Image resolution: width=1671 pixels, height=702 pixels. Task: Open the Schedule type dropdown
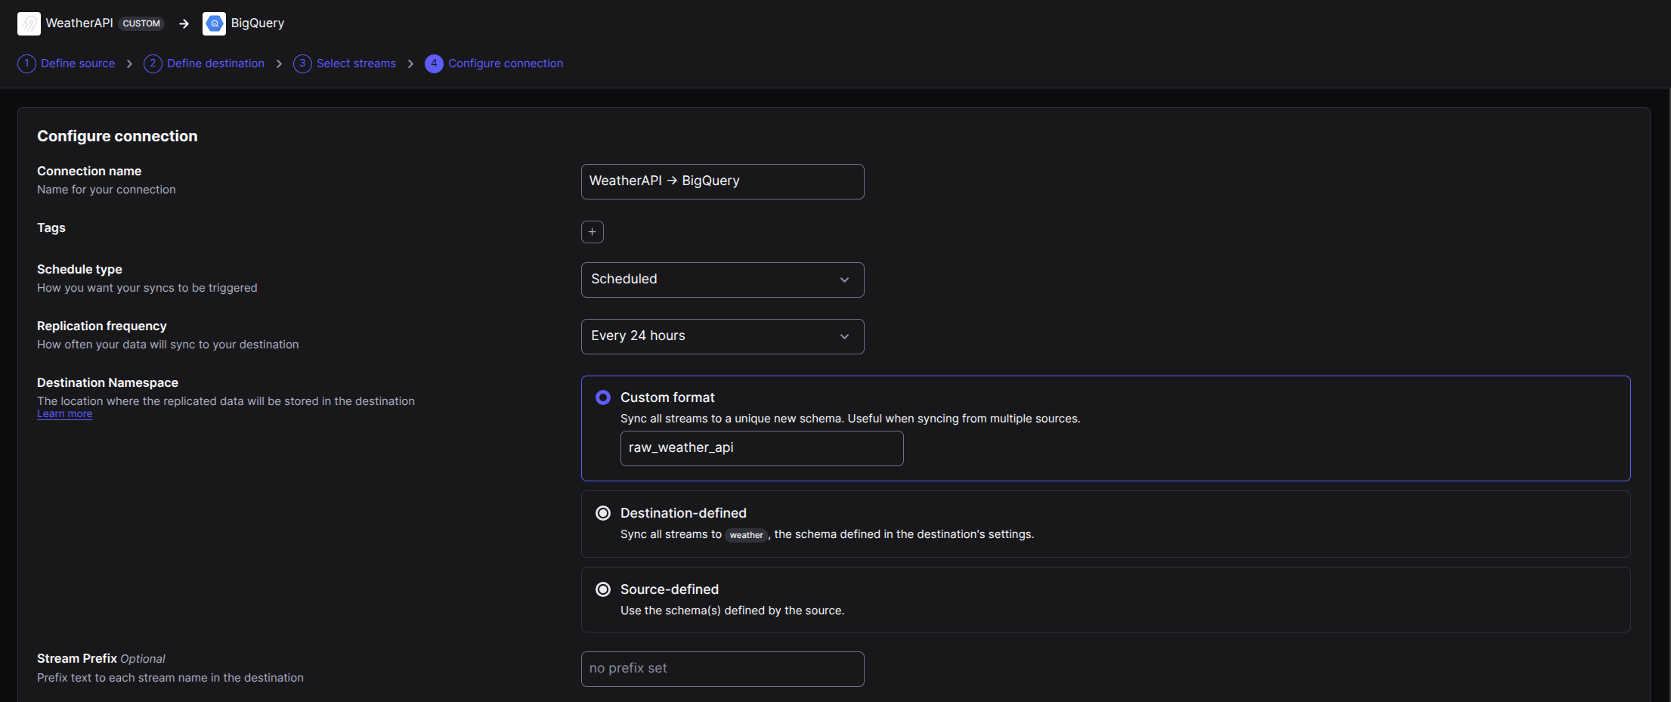tap(723, 280)
